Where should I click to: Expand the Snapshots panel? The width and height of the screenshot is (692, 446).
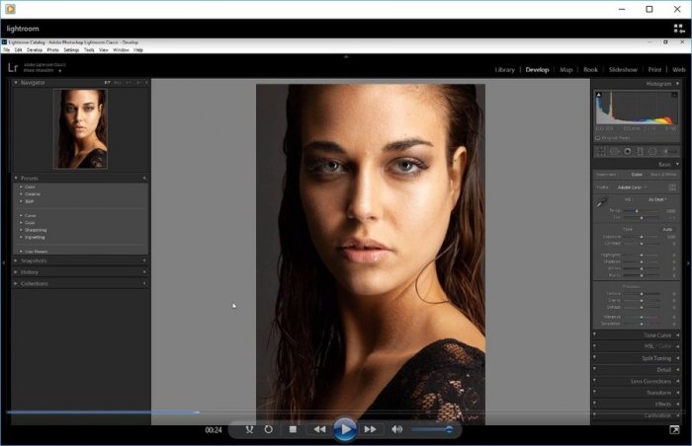click(x=35, y=260)
